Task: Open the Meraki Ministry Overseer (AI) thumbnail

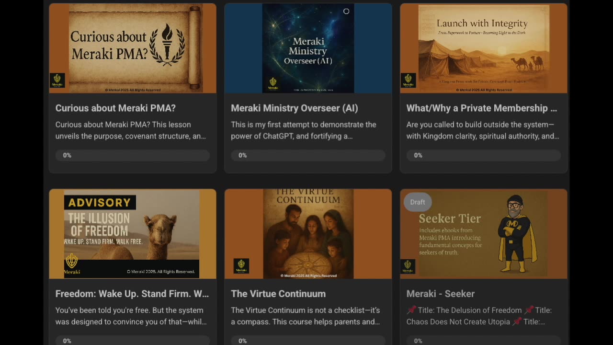Action: pyautogui.click(x=308, y=48)
